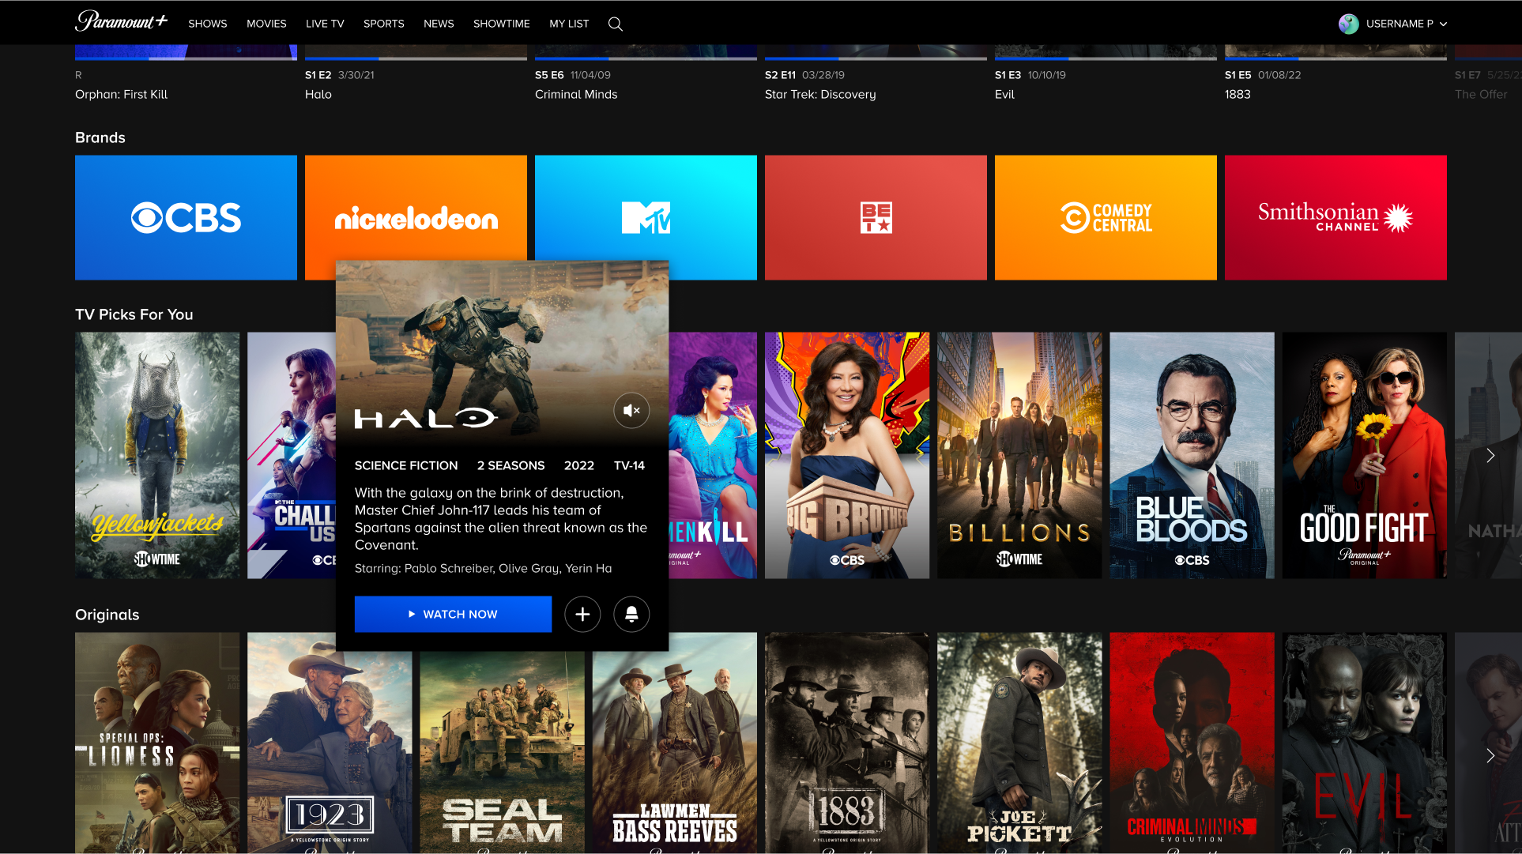The image size is (1522, 854).
Task: Open the Showtime menu item
Action: (x=501, y=24)
